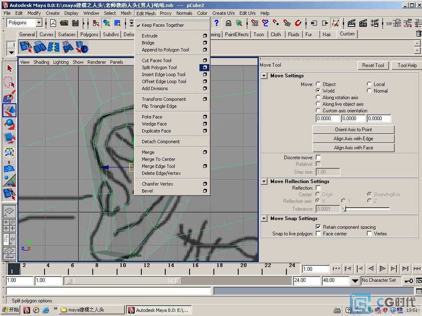Create a new scene from the status line
Image resolution: width=422 pixels, height=316 pixels.
[x=53, y=23]
